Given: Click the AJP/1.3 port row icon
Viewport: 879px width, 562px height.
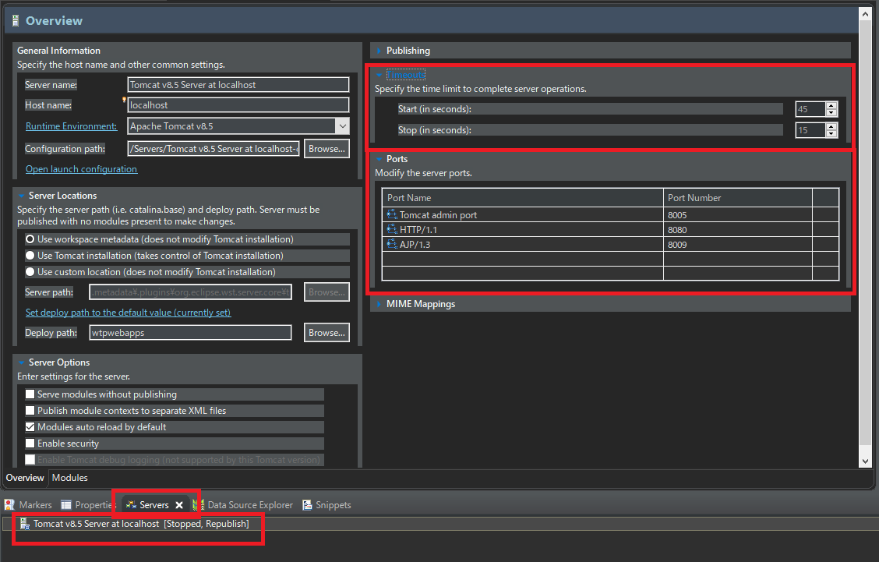Looking at the screenshot, I should pos(392,244).
